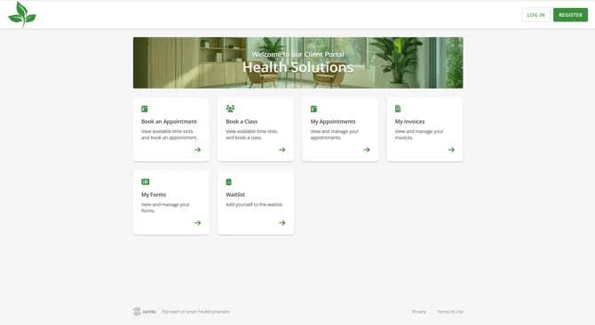Open the Book a Class title

(242, 121)
